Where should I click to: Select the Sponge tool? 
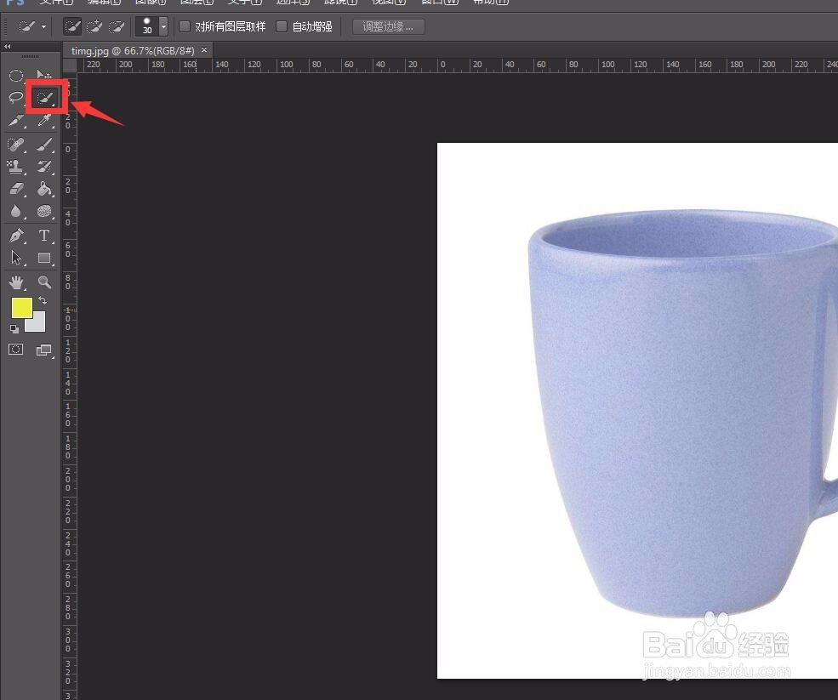(44, 212)
